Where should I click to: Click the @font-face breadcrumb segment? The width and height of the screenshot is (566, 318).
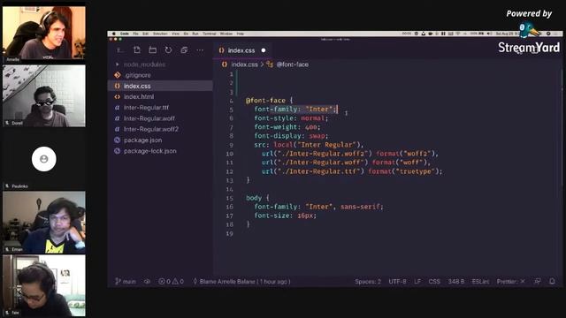[x=293, y=64]
